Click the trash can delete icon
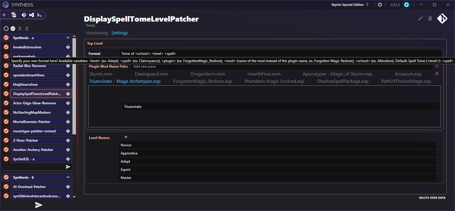This screenshot has width=455, height=211. pyautogui.click(x=430, y=18)
